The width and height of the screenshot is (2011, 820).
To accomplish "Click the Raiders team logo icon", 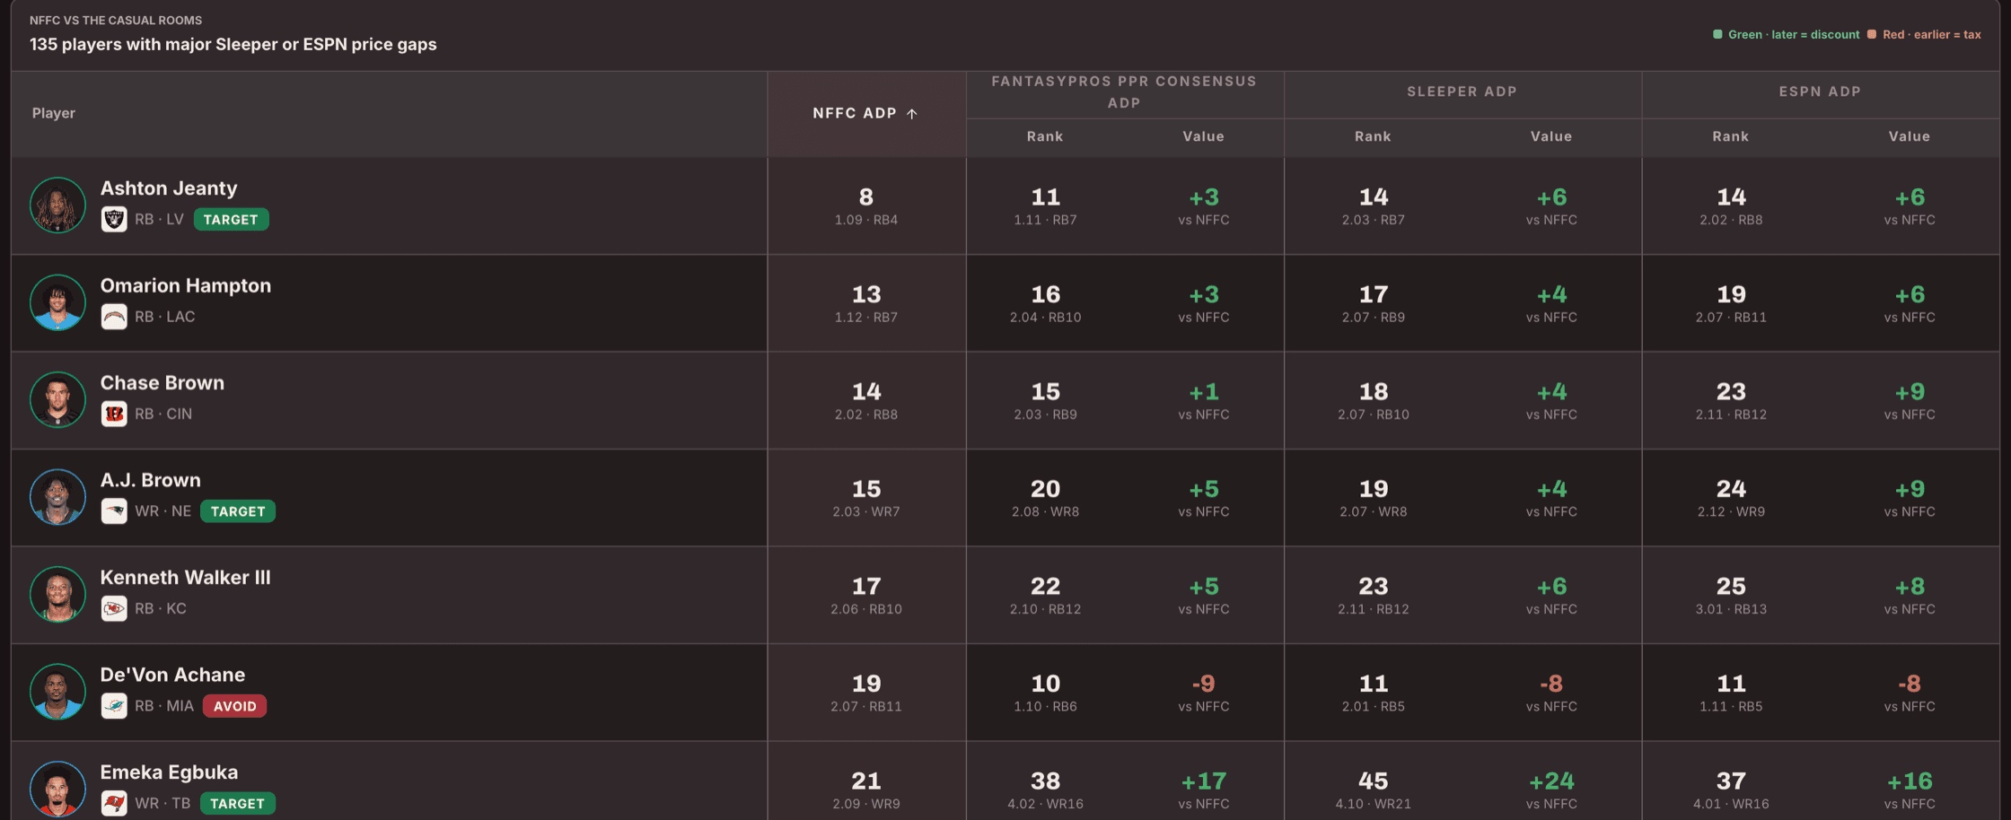I will [114, 219].
